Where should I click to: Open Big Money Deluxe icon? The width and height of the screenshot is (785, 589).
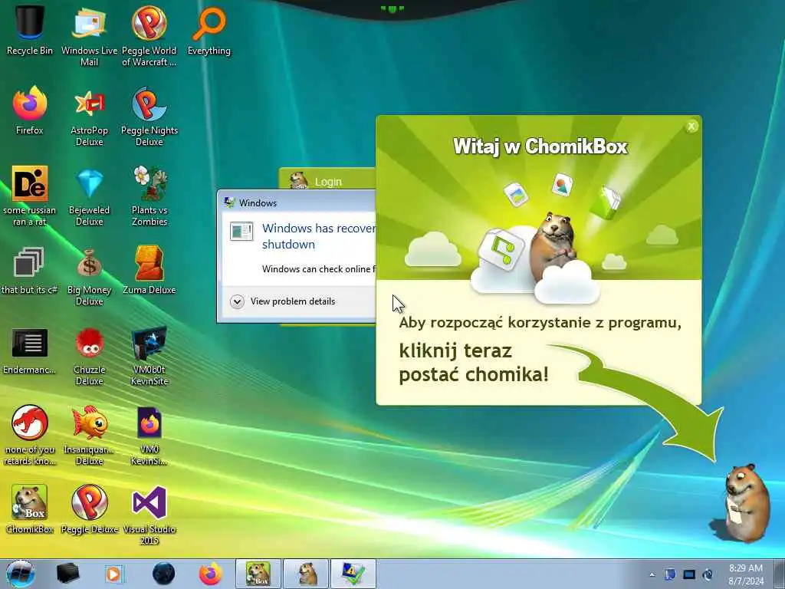pos(89,275)
